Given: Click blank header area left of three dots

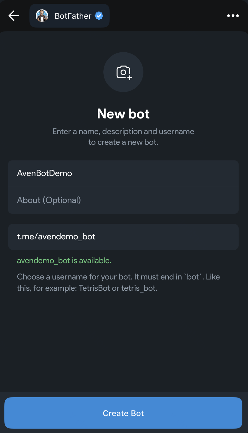Looking at the screenshot, I should (169, 16).
